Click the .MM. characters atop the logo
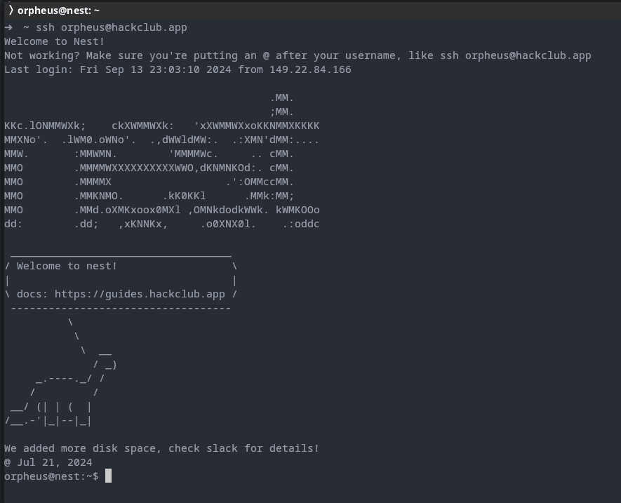Viewport: 621px width, 503px height. tap(282, 98)
